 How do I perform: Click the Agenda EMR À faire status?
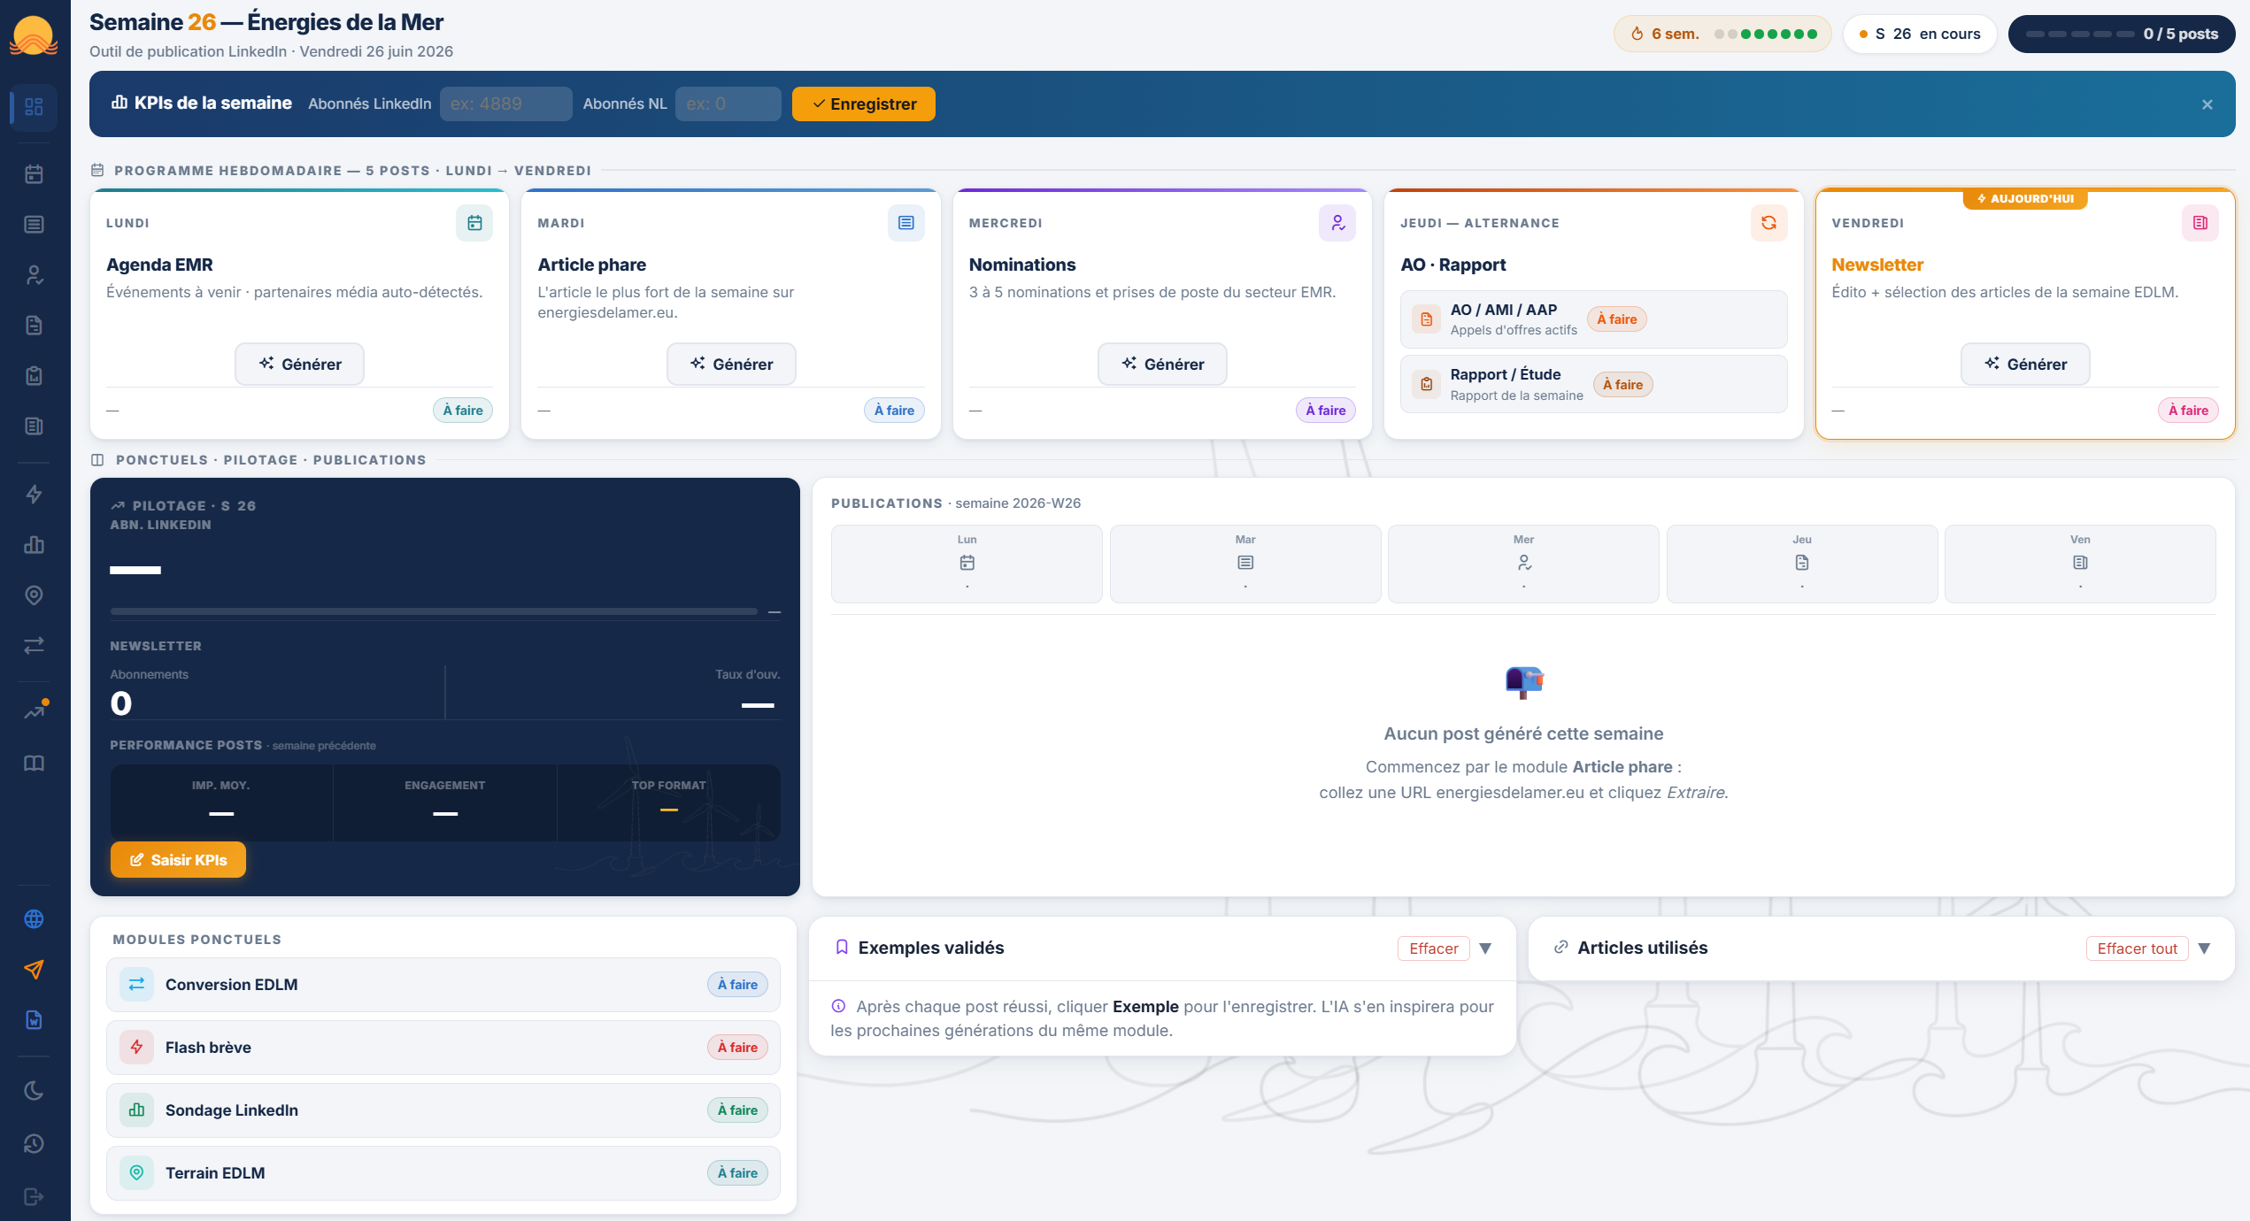point(463,411)
